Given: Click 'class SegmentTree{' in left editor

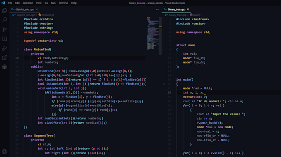Looking at the screenshot, I should pyautogui.click(x=39, y=136).
